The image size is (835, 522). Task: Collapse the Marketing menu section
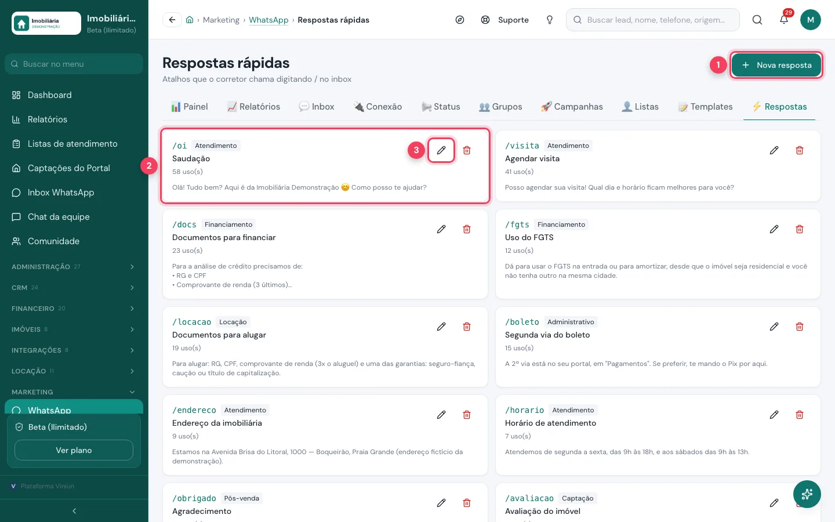74,392
